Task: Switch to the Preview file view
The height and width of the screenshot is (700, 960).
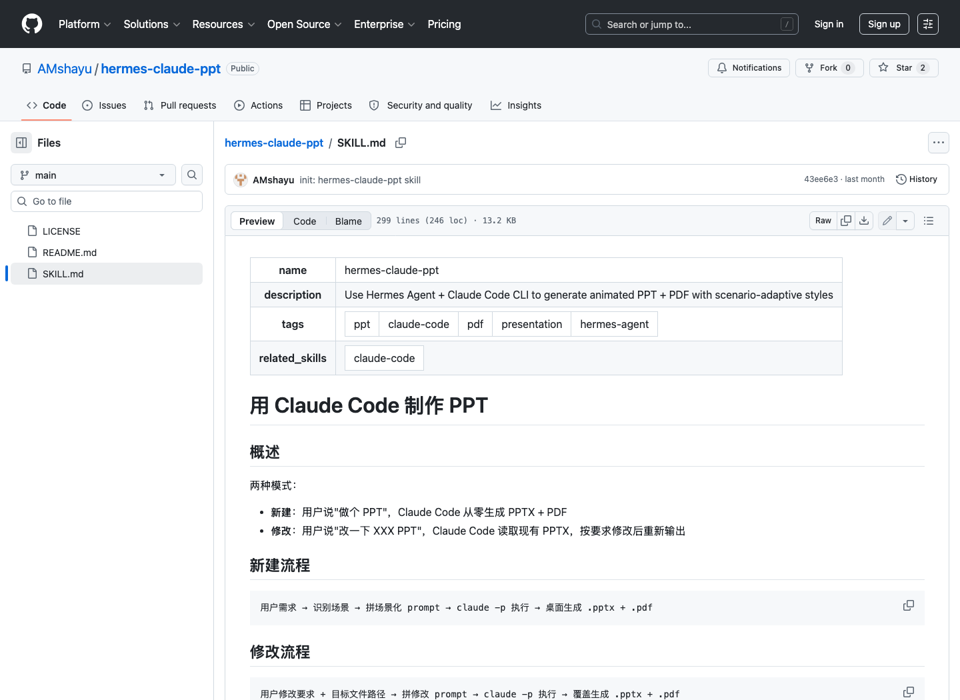Action: click(257, 221)
